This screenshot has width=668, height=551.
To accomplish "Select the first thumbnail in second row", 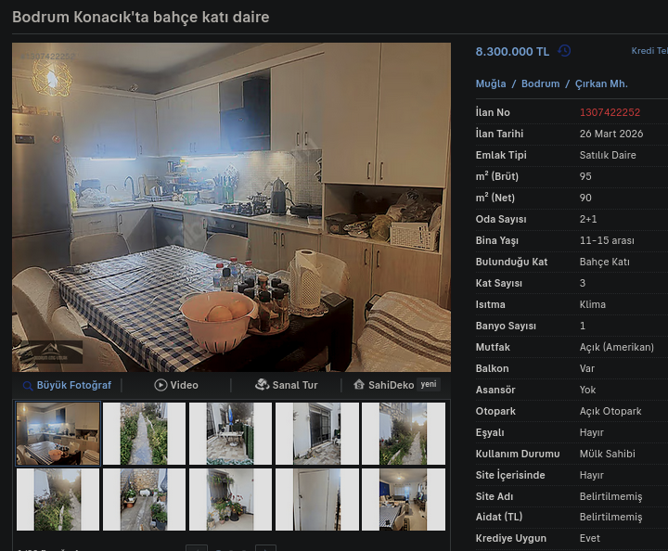I will click(58, 499).
